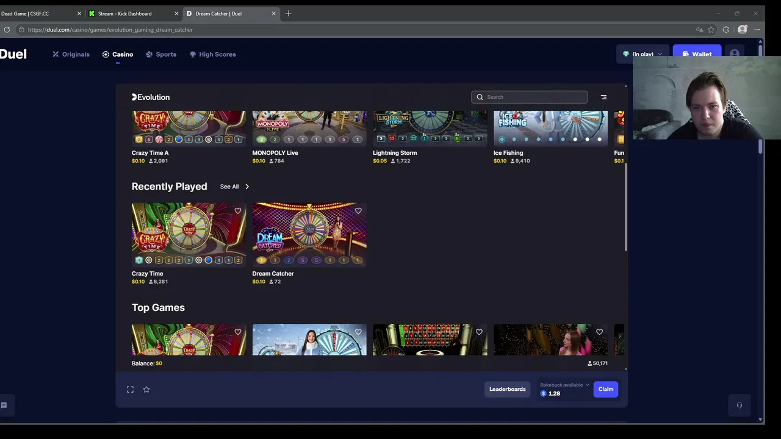
Task: Click the chevron next to See All
Action: 247,187
